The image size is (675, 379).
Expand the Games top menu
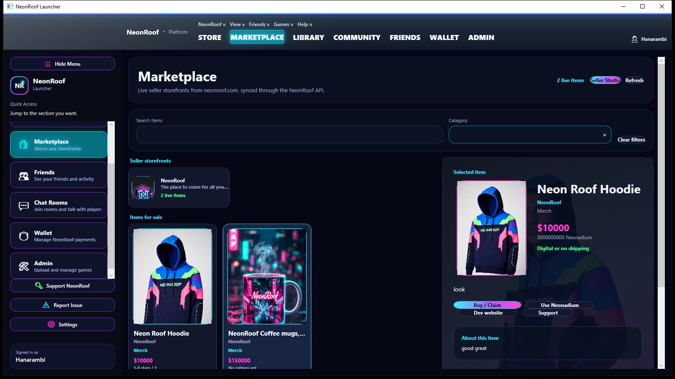(283, 24)
